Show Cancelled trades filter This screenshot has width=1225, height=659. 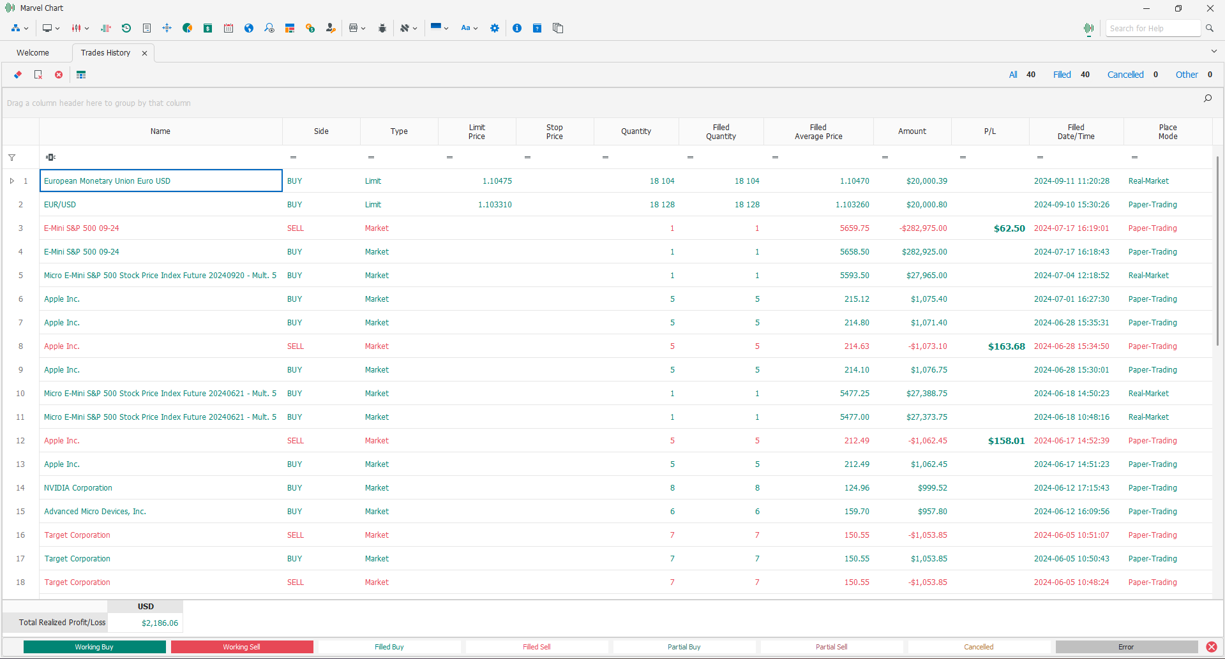[x=1125, y=75]
